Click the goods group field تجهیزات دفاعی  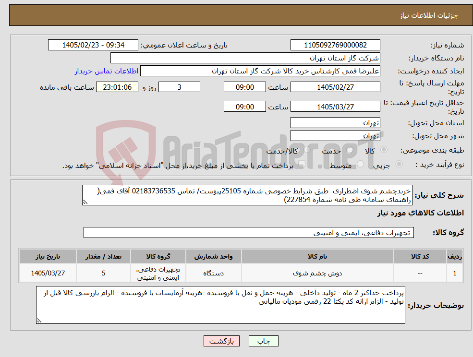pyautogui.click(x=249, y=232)
